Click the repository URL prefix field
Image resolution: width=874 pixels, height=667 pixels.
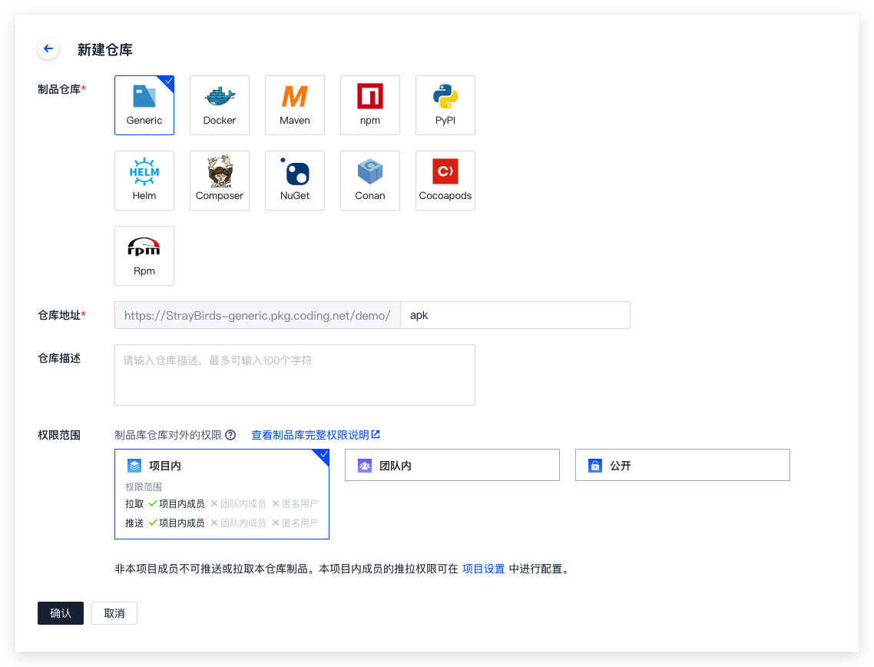(x=257, y=315)
